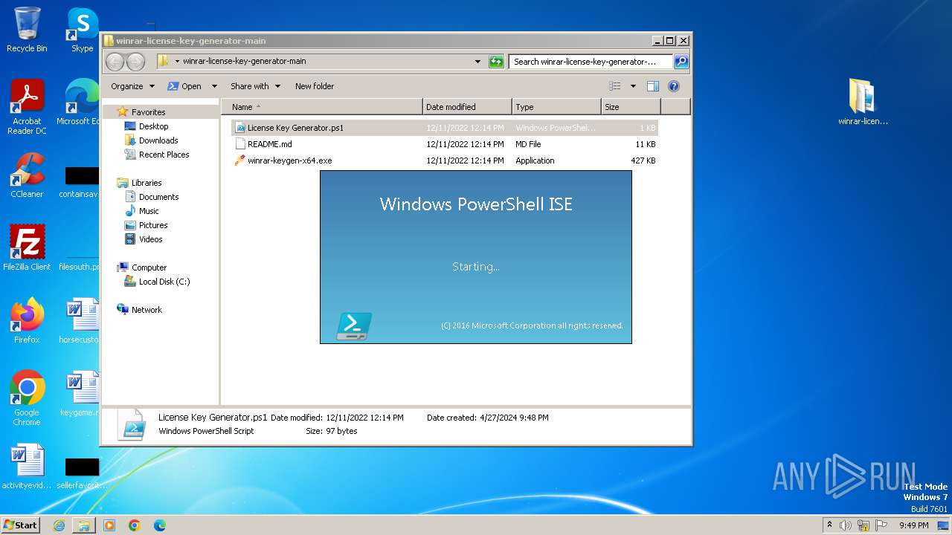Launch FileZilla Client from desktop

click(27, 248)
